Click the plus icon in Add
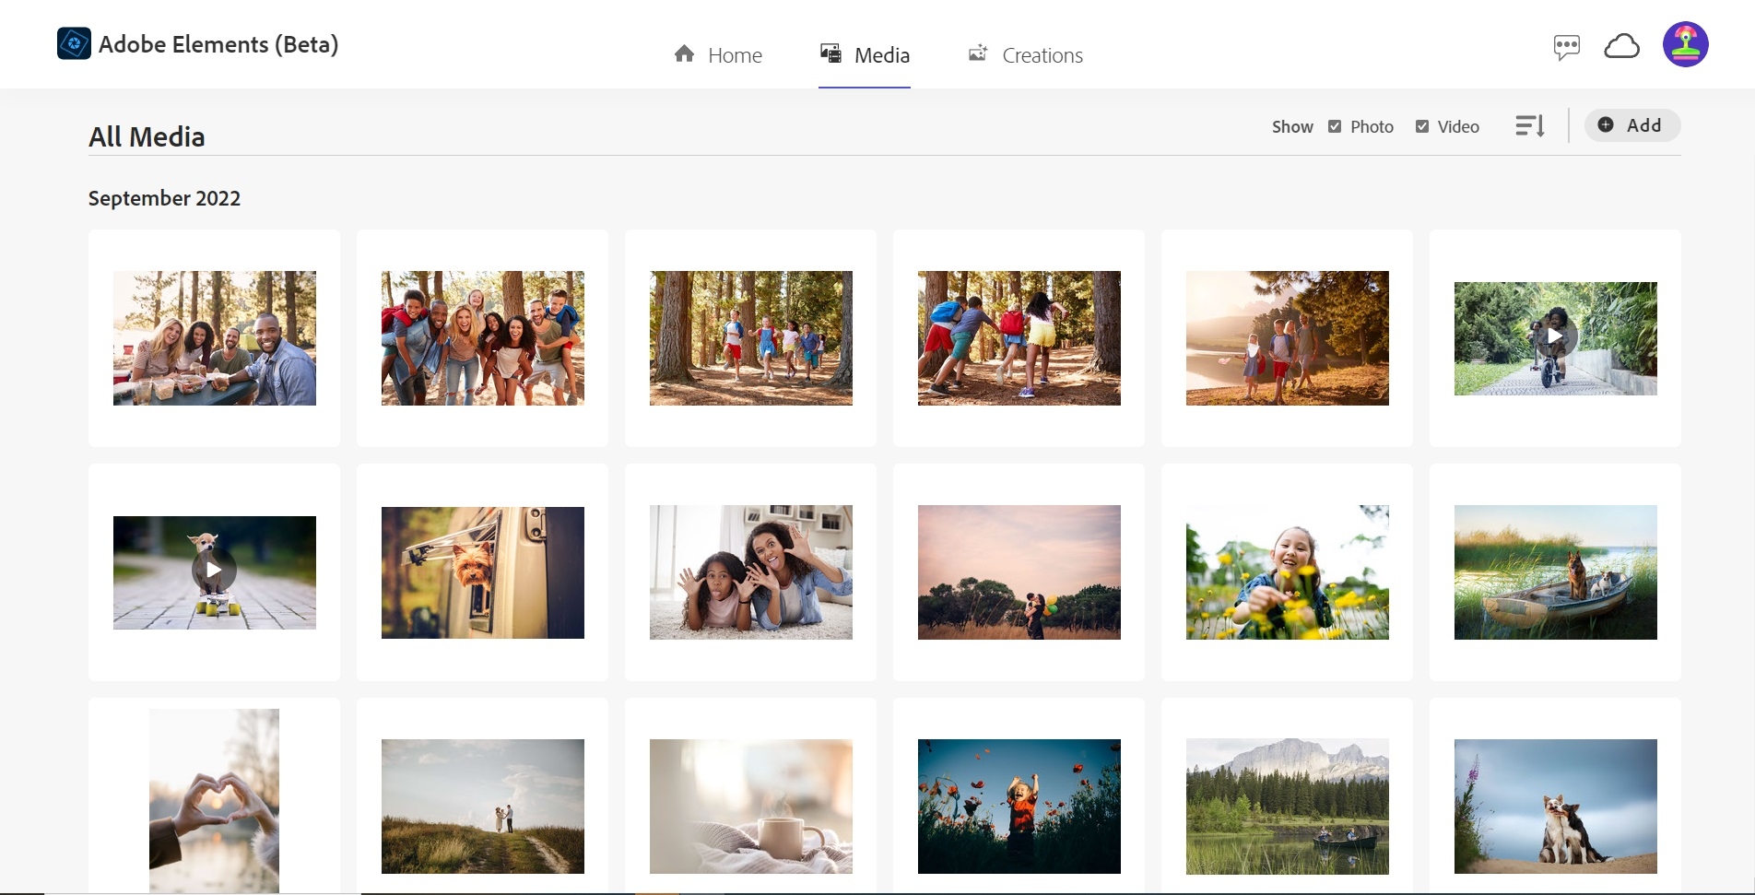The width and height of the screenshot is (1755, 895). point(1606,124)
